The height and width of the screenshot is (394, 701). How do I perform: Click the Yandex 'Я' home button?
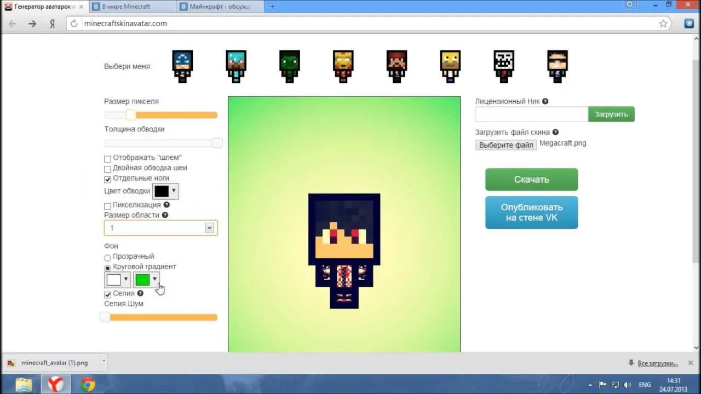[x=52, y=24]
